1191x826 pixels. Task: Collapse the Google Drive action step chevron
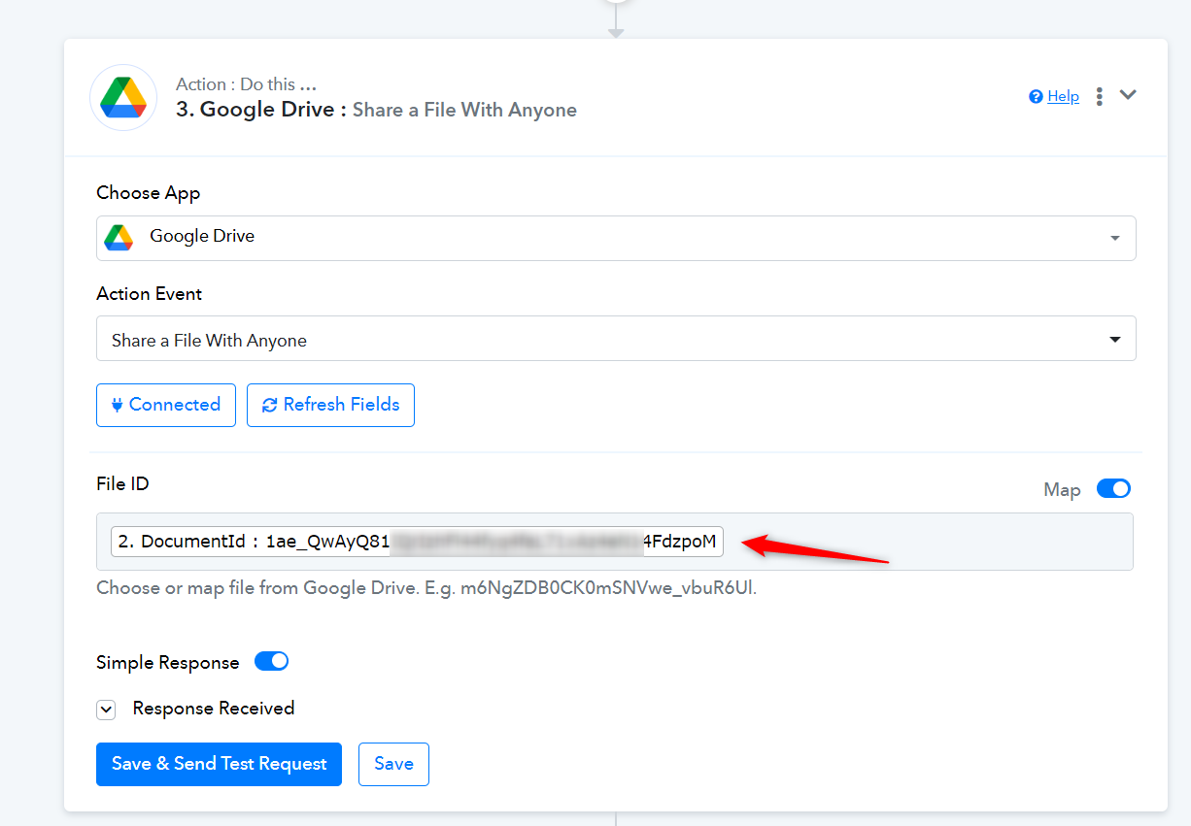click(1128, 95)
